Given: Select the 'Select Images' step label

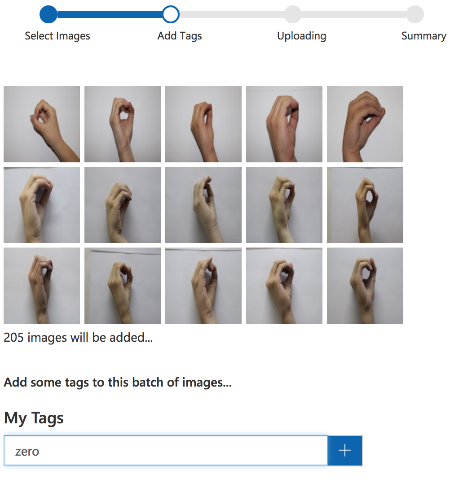Looking at the screenshot, I should pos(57,36).
